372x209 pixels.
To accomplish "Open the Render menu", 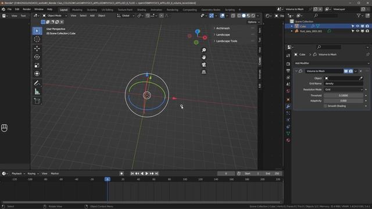I will click(27, 9).
